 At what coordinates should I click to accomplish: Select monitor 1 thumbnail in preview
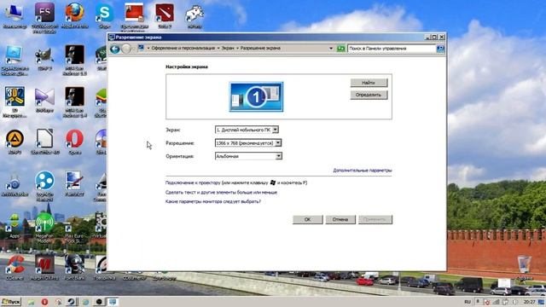pyautogui.click(x=256, y=96)
